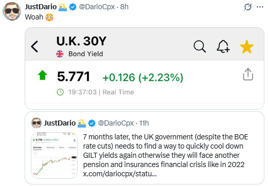Open the quoted tweet's 11h timestamp
The height and width of the screenshot is (186, 268).
tap(144, 123)
